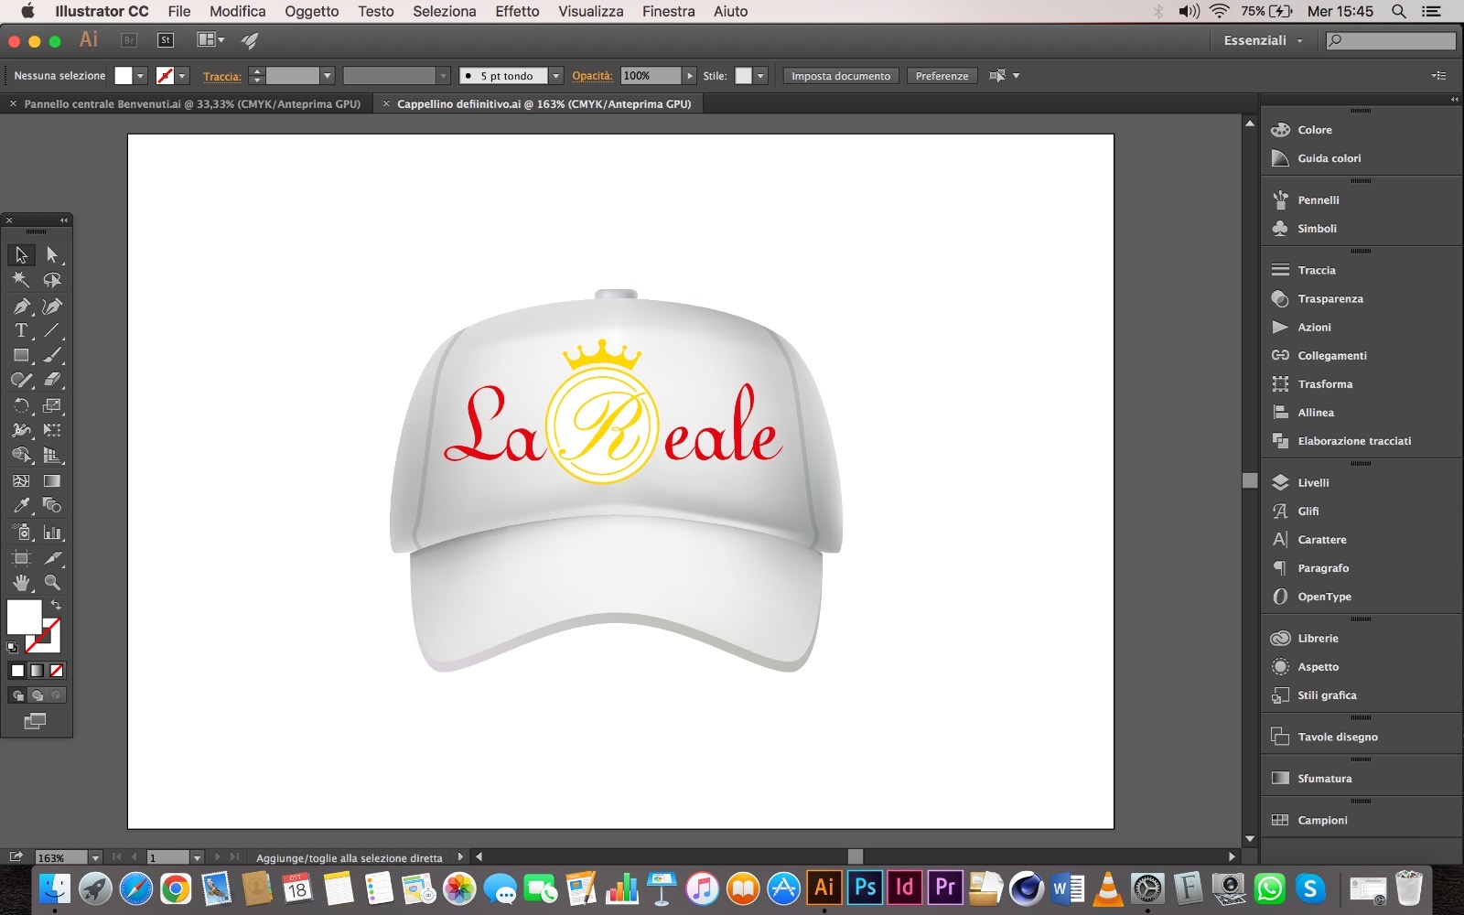Open the fill color dropdown arrow

coord(140,76)
